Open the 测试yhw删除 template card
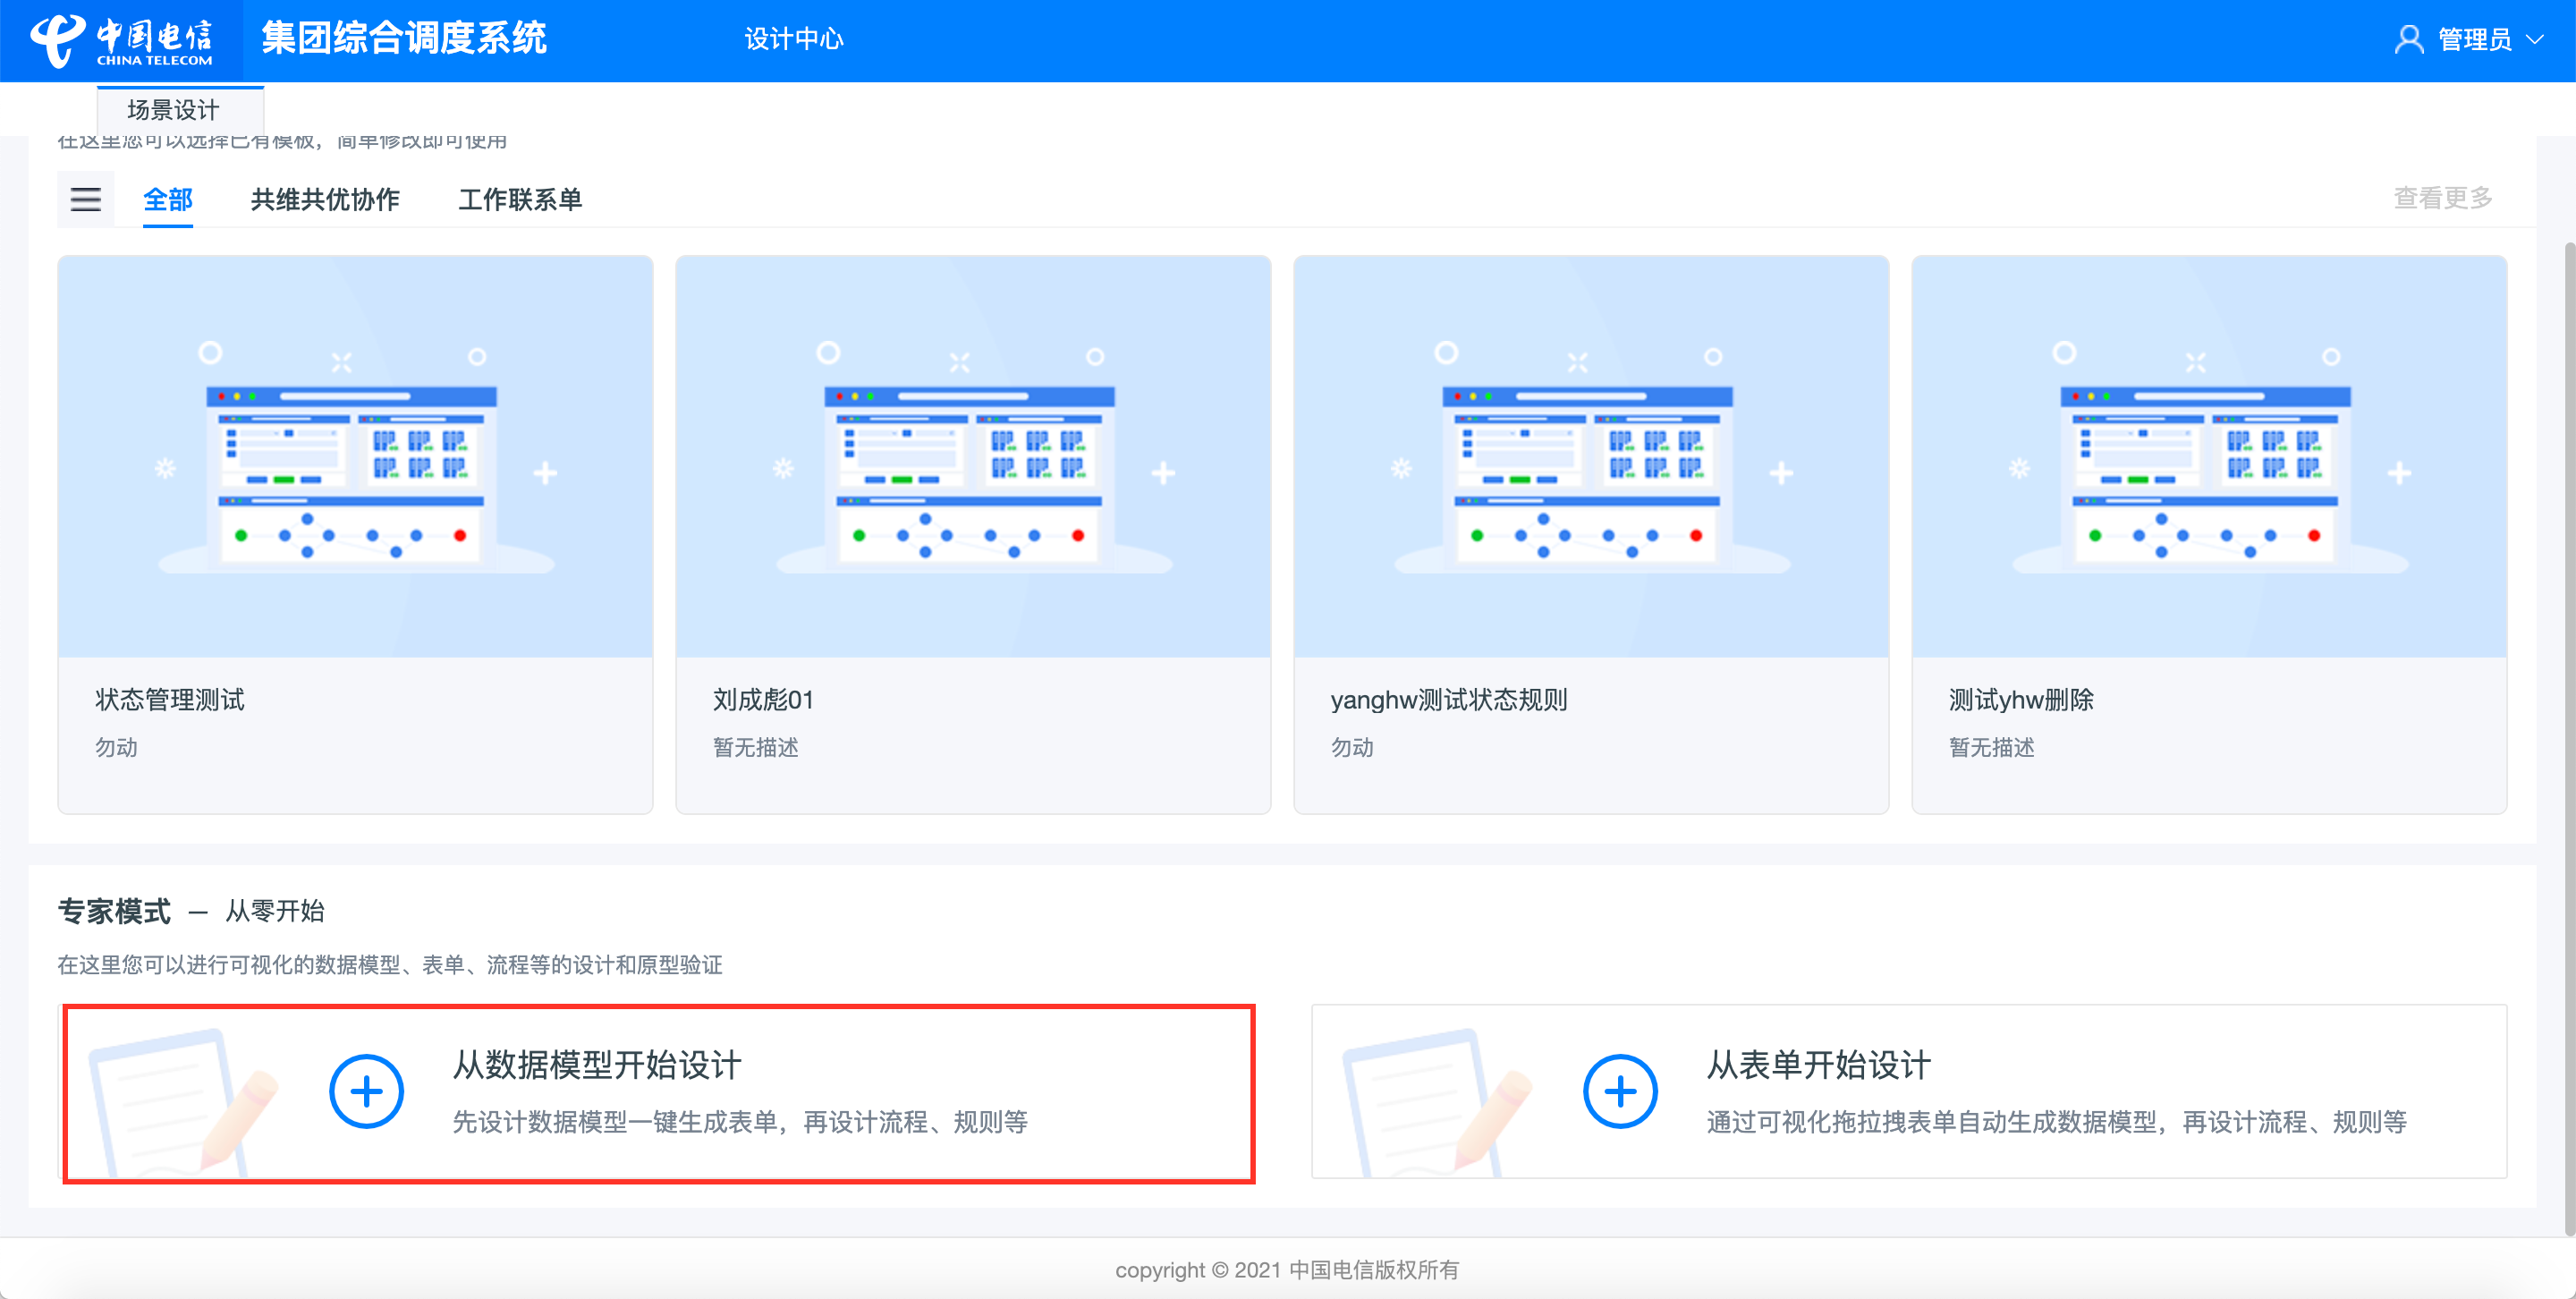Viewport: 2576px width, 1299px height. pyautogui.click(x=2208, y=534)
